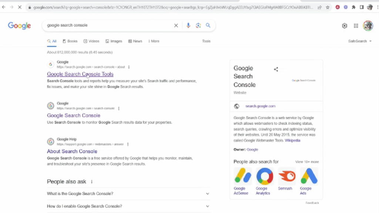Clear the search query with the X icon
379x213 pixels.
176,26
